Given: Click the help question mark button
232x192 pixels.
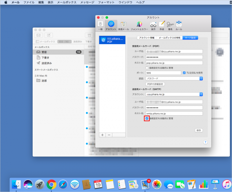Looking at the screenshot, I should coord(205,142).
